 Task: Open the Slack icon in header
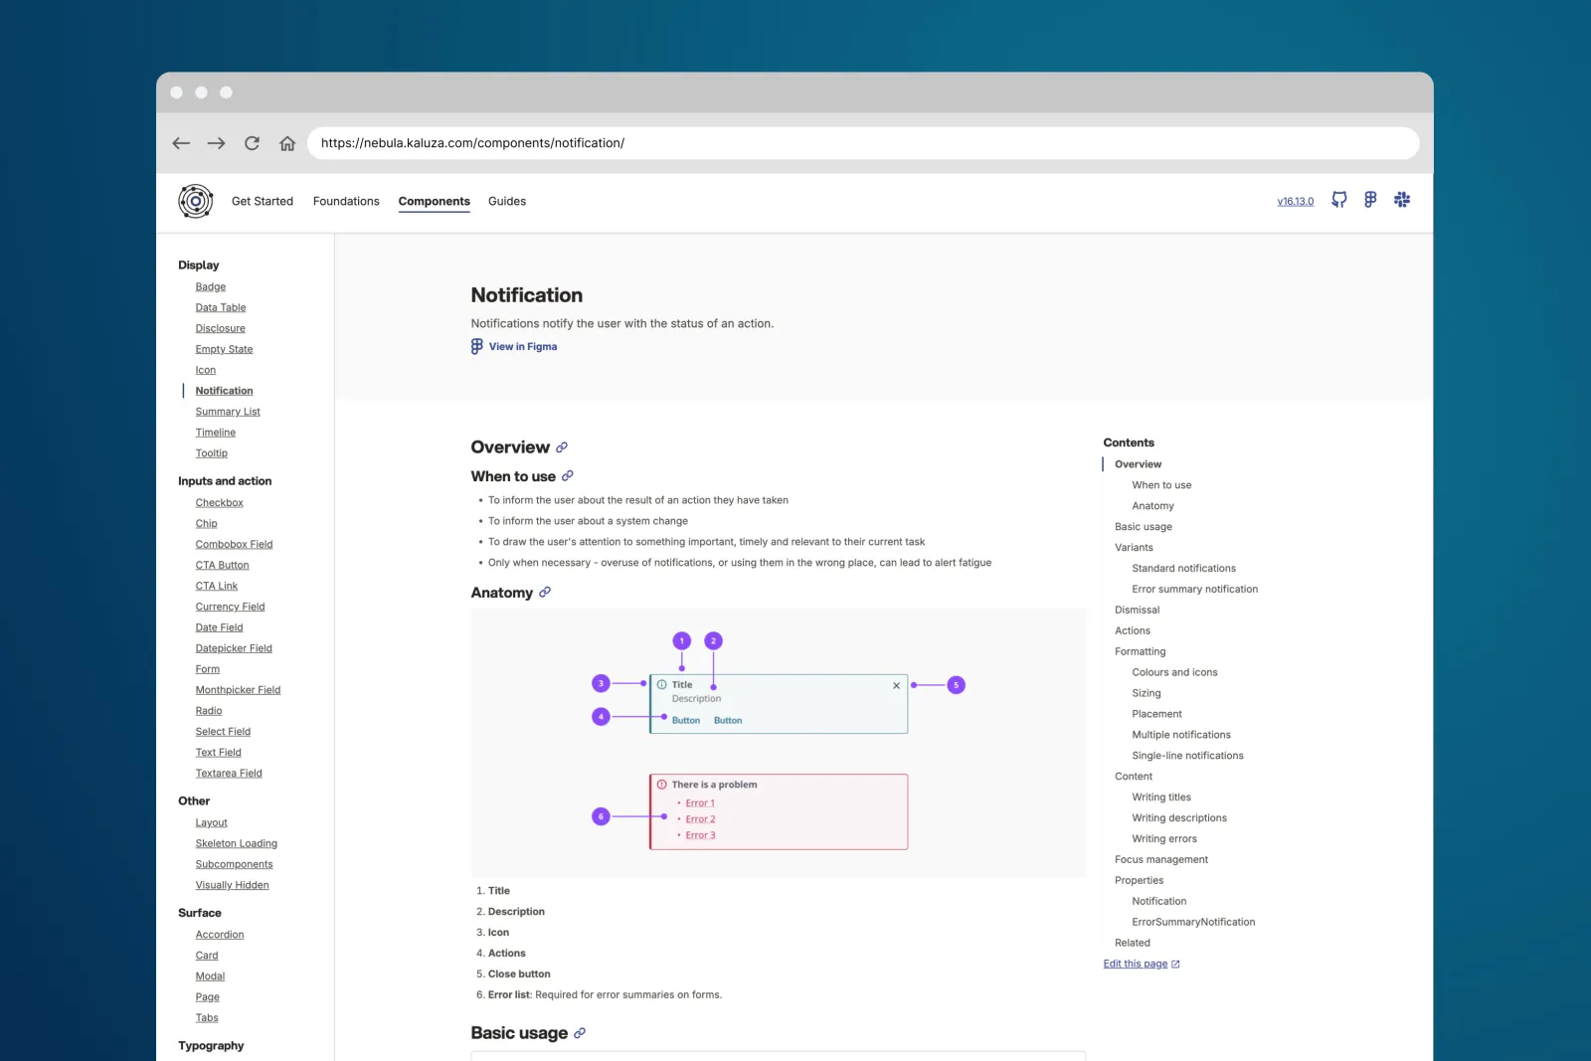[1402, 200]
